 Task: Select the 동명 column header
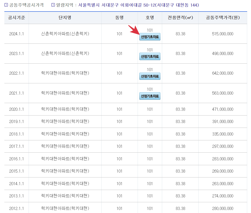[x=119, y=18]
